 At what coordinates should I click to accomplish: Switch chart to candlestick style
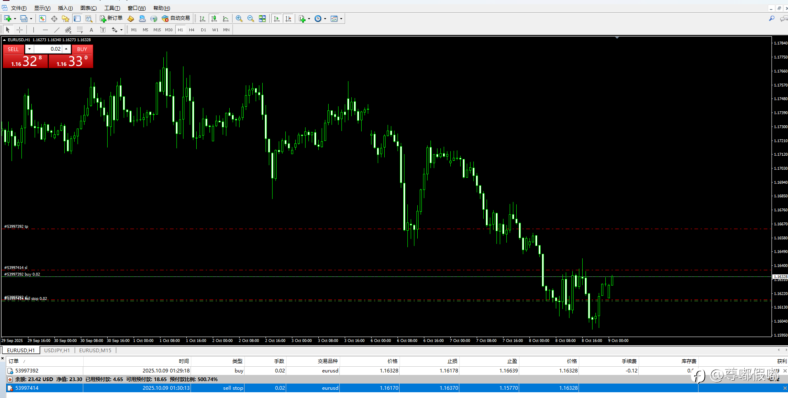(x=214, y=19)
